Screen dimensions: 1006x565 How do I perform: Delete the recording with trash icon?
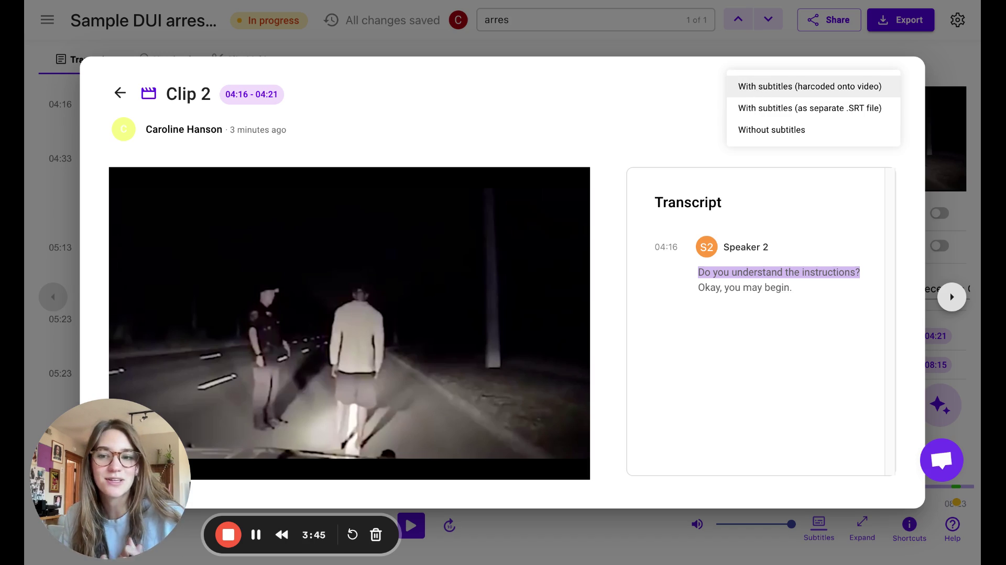tap(376, 535)
